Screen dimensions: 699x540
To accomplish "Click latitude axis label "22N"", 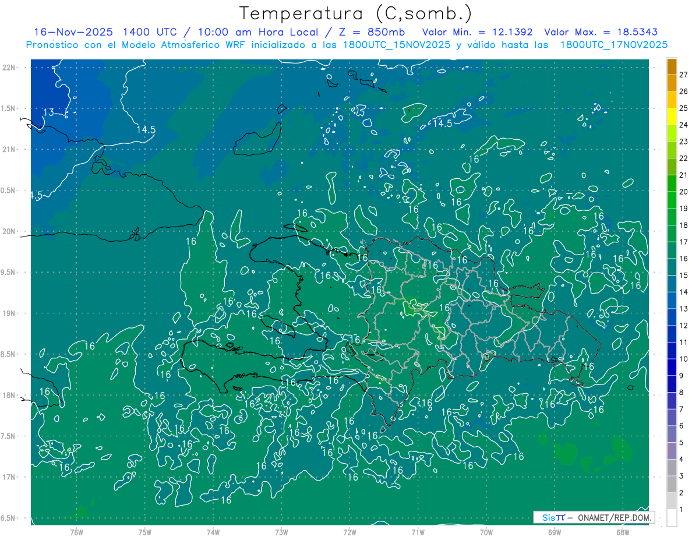I will click(x=9, y=68).
